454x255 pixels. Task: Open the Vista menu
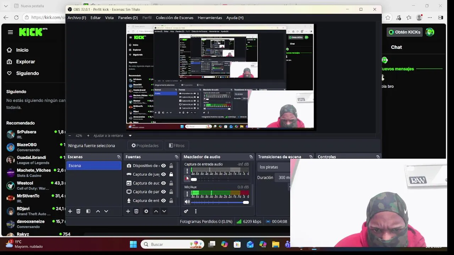(109, 18)
